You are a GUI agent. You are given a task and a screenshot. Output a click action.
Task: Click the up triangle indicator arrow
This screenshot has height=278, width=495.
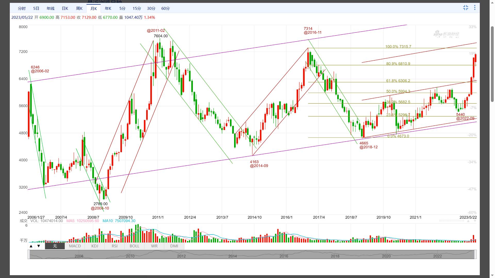[x=31, y=246]
